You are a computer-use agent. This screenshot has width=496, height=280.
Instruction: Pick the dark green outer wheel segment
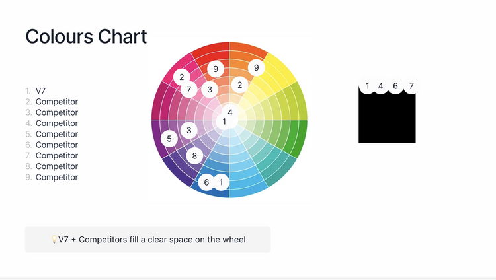(x=302, y=139)
